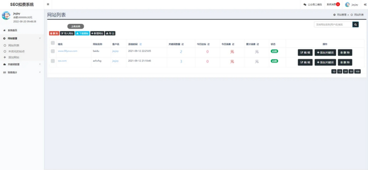Click the website search input field
Viewport: 368px width, 170px height.
(333, 25)
